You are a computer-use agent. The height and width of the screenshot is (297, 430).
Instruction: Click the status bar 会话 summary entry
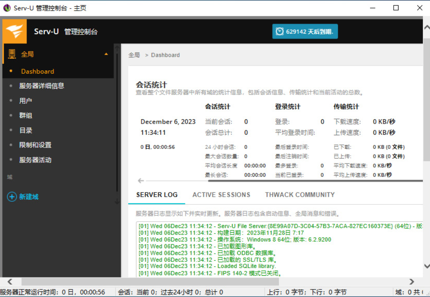click(x=170, y=292)
